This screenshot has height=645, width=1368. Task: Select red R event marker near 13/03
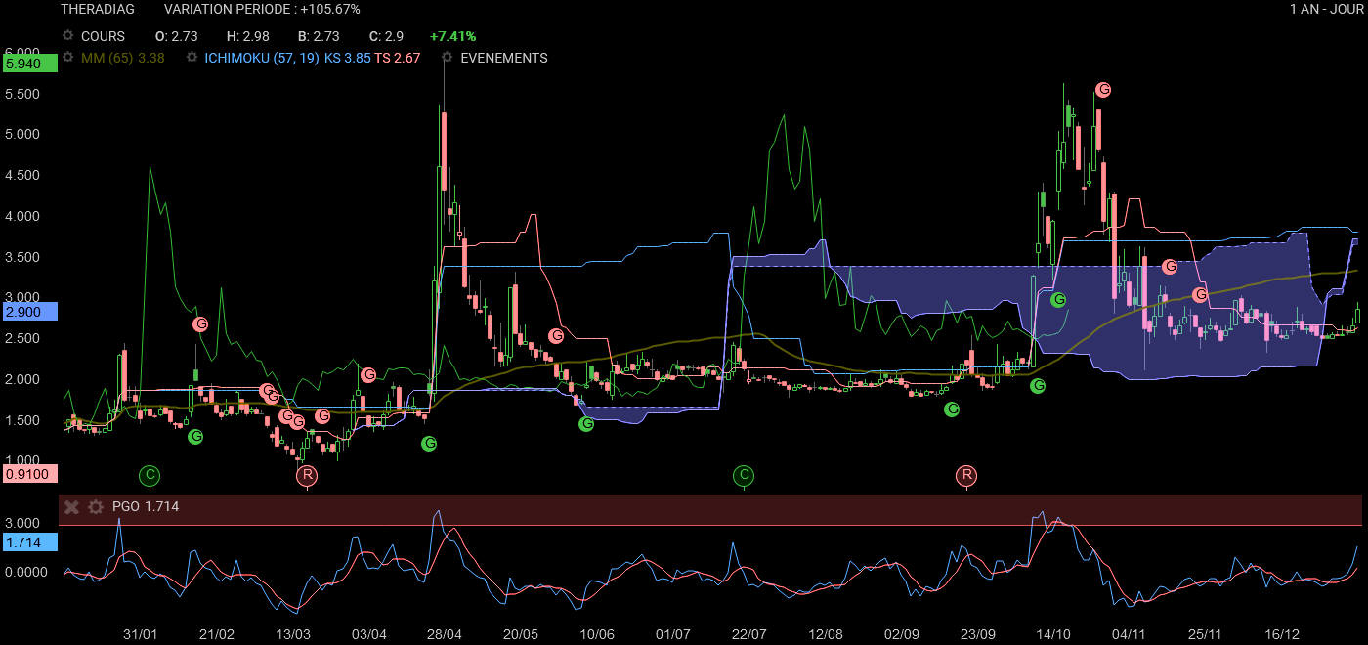click(x=307, y=476)
